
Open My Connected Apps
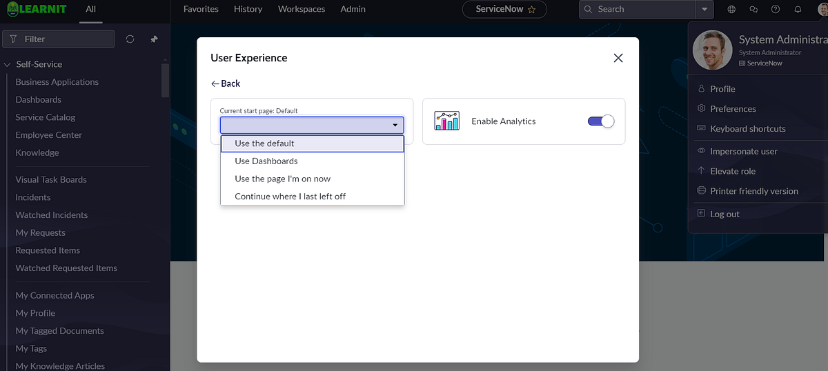[x=55, y=296]
